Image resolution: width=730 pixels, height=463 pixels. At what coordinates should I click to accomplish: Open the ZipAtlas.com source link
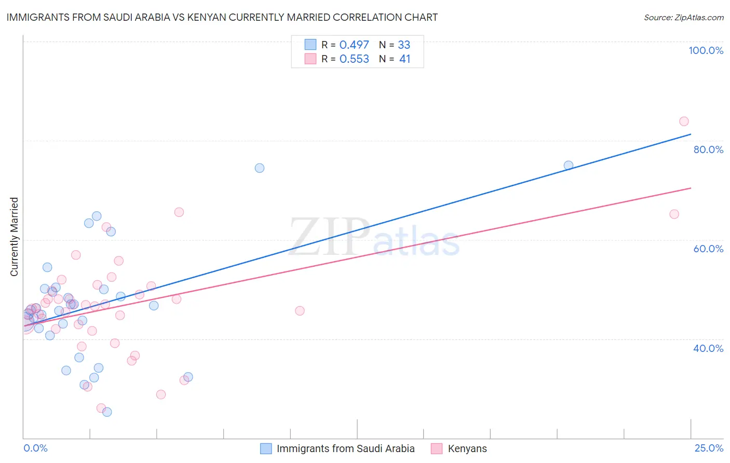coord(684,17)
